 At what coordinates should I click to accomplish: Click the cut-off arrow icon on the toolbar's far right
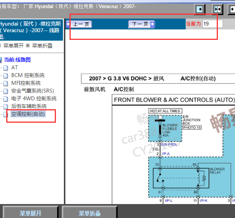click(x=232, y=9)
